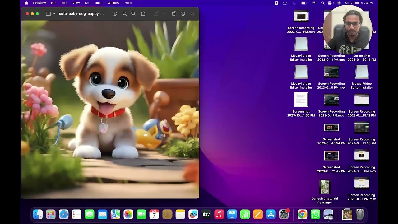Toggle the Preview sidebar button
This screenshot has height=224, width=398.
coord(48,14)
